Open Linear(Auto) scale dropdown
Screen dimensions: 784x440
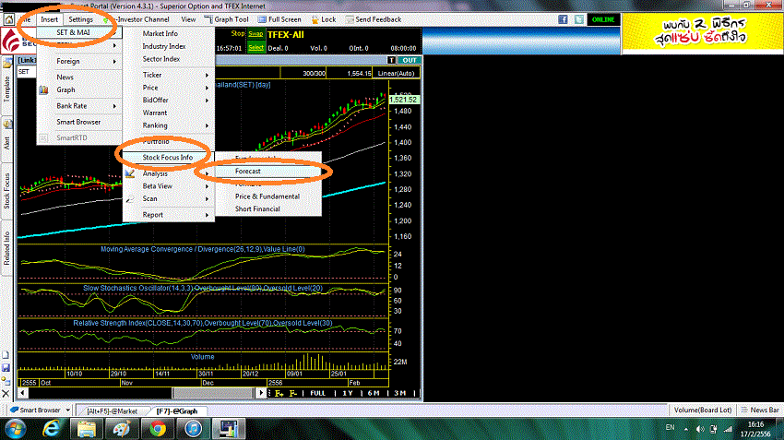click(x=396, y=73)
